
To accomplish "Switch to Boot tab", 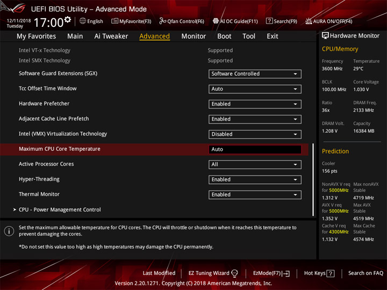I will pos(224,37).
